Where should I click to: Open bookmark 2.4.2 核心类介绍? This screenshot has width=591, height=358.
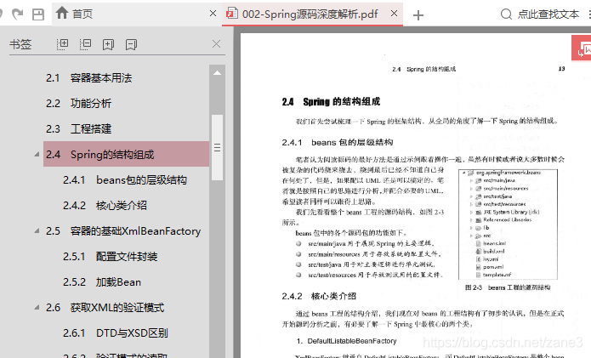click(x=105, y=206)
